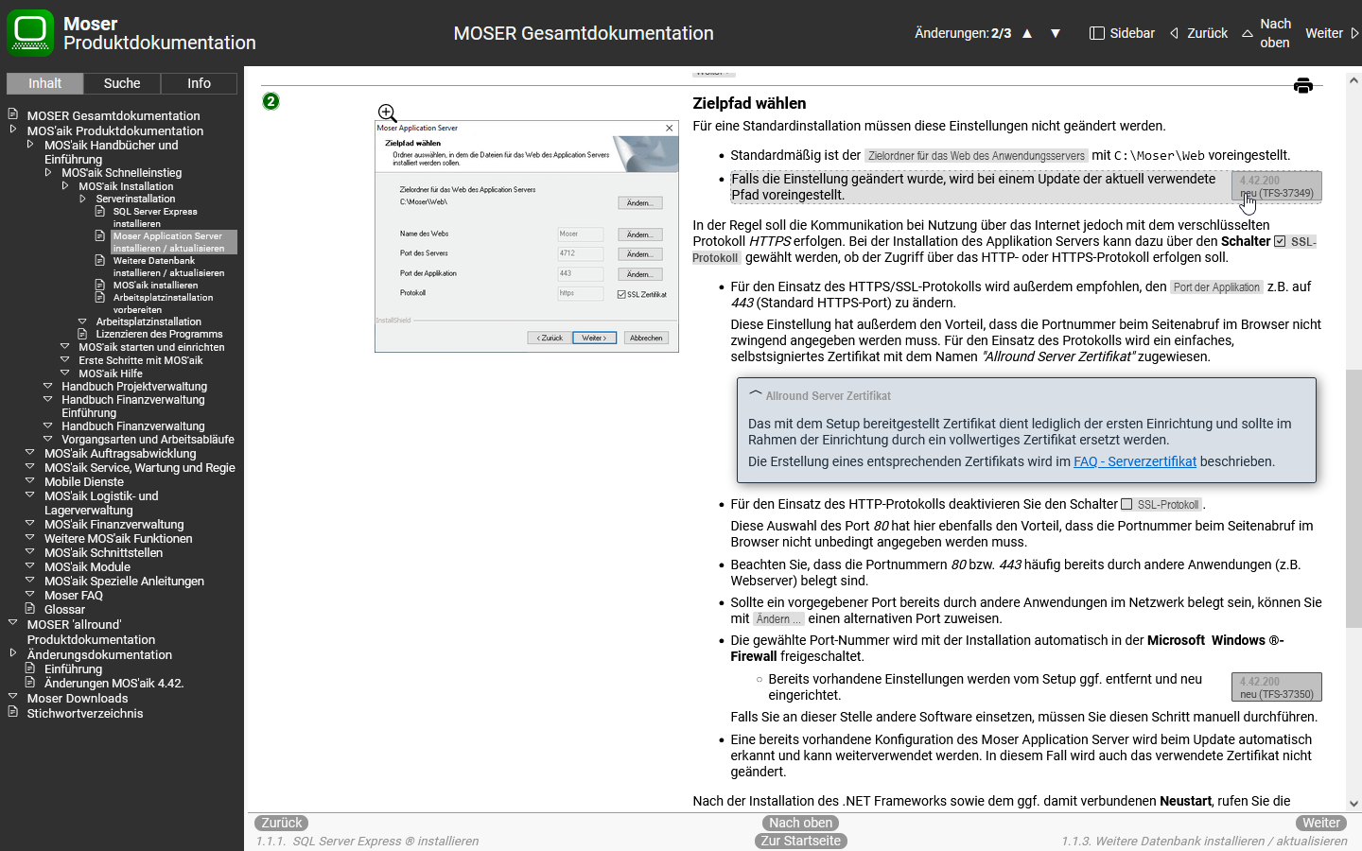
Task: Switch to the Inhalt tab
Action: (44, 83)
